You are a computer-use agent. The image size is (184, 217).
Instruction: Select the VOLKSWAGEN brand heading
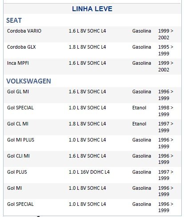pyautogui.click(x=28, y=81)
